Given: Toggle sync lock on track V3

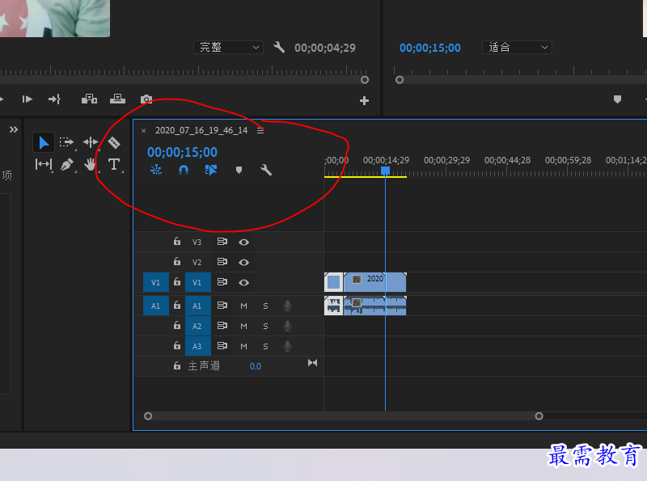Looking at the screenshot, I should point(222,242).
